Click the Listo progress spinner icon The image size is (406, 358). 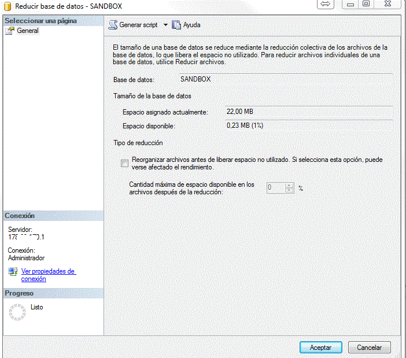[18, 312]
